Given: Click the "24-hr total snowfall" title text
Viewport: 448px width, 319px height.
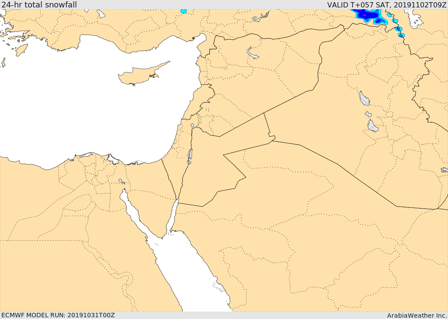Looking at the screenshot, I should tap(39, 4).
